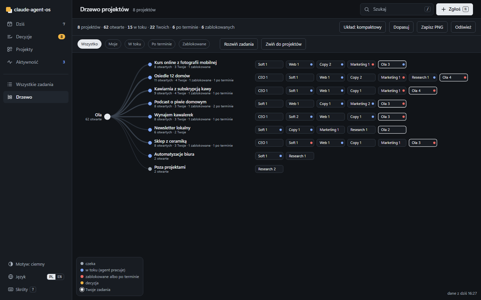
Task: Click the plus icon on Zgłoś button
Action: click(x=444, y=9)
